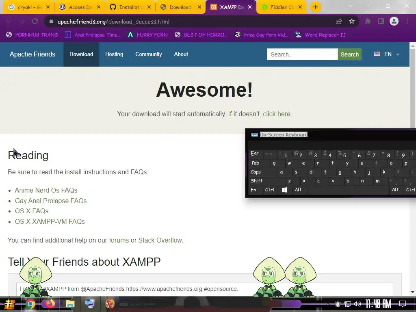Open the computer monitor app on taskbar
The height and width of the screenshot is (312, 416).
[x=90, y=304]
